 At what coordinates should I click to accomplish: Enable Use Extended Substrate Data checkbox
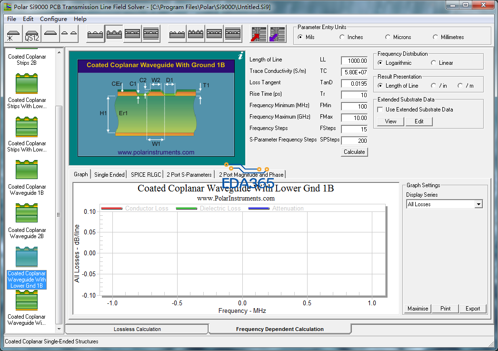point(380,110)
